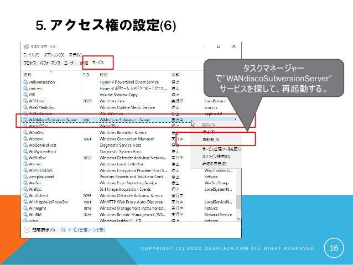Click the icon beside WdiServiceHost
The image size is (353, 265).
tap(25, 145)
